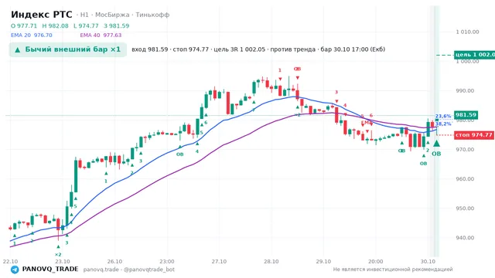Click the large green OB triangle marker
The width and height of the screenshot is (495, 278).
coord(436,144)
